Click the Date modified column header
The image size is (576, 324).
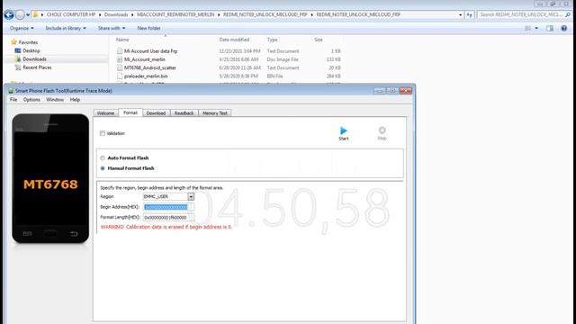click(x=234, y=40)
